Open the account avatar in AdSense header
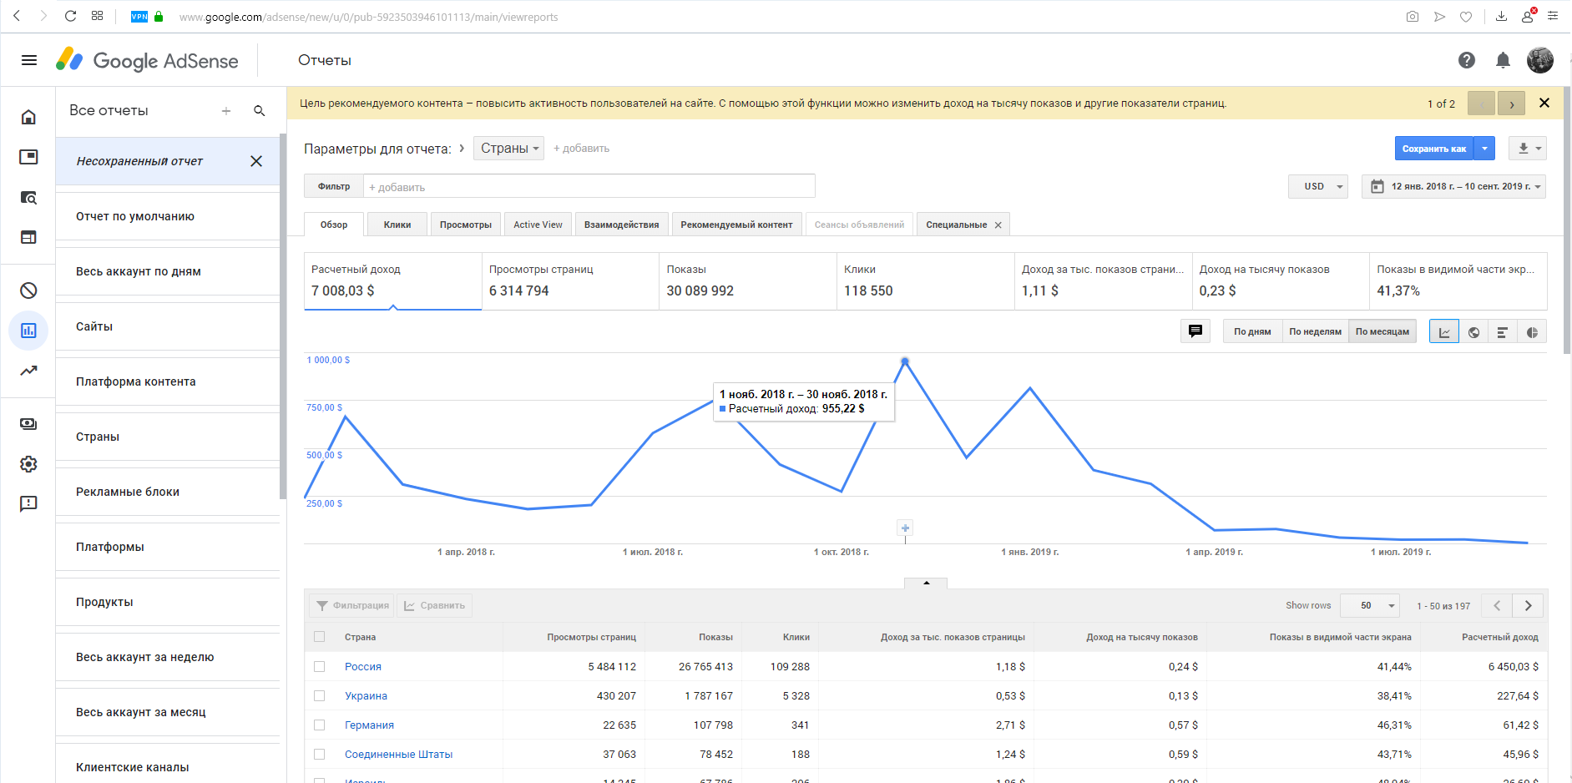The height and width of the screenshot is (783, 1572). 1540,60
